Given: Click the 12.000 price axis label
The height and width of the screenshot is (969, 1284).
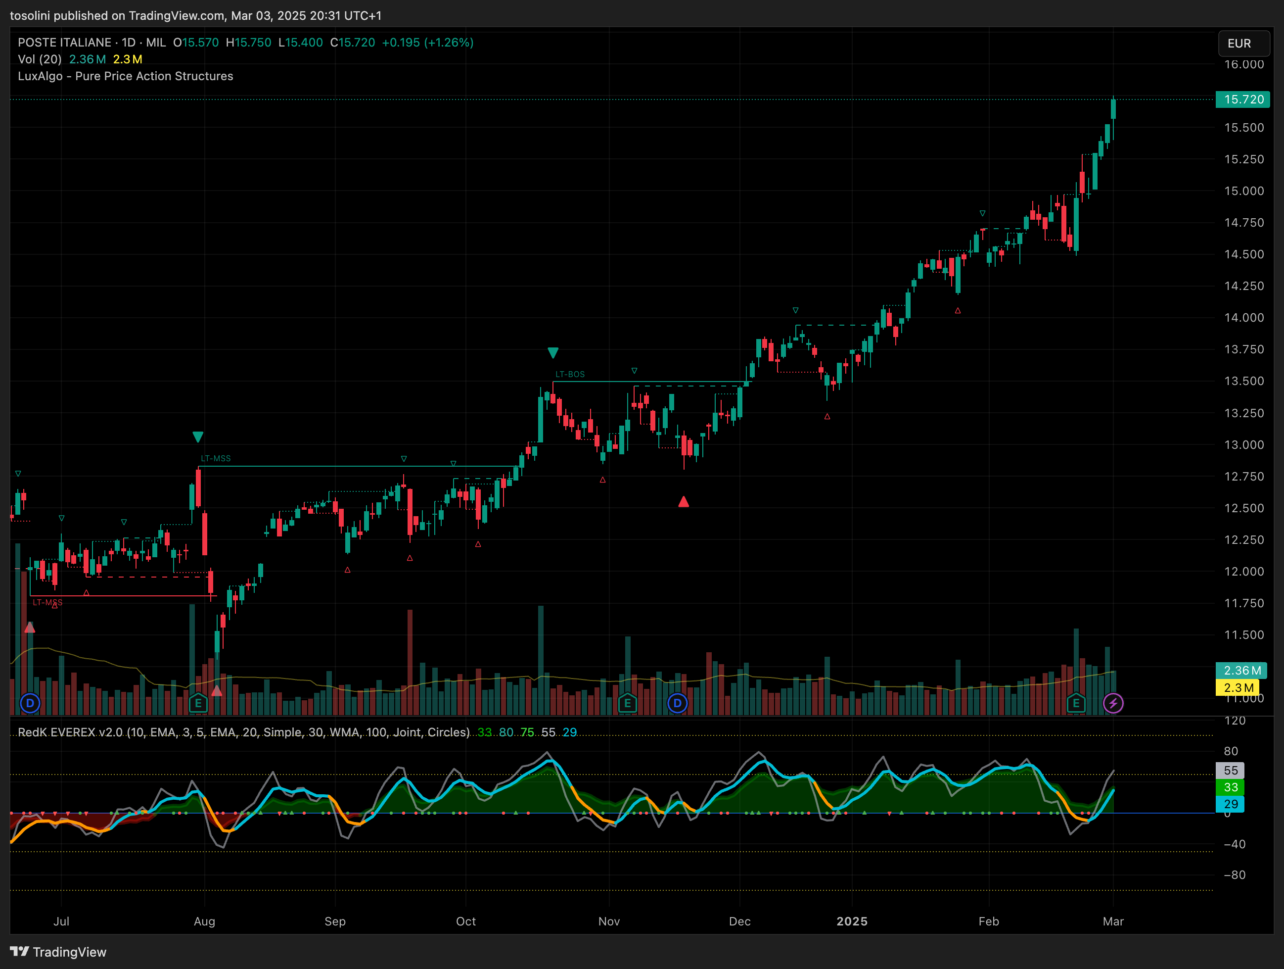Looking at the screenshot, I should tap(1243, 572).
